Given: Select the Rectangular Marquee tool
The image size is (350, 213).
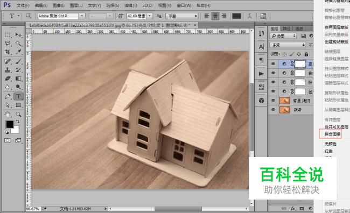Looking at the screenshot, I should coord(8,35).
